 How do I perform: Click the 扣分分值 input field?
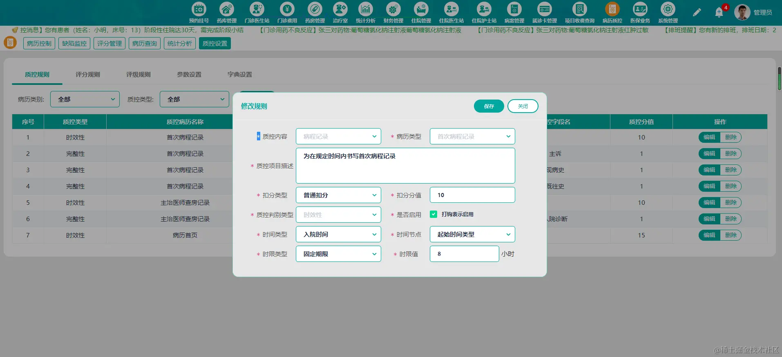coord(472,195)
